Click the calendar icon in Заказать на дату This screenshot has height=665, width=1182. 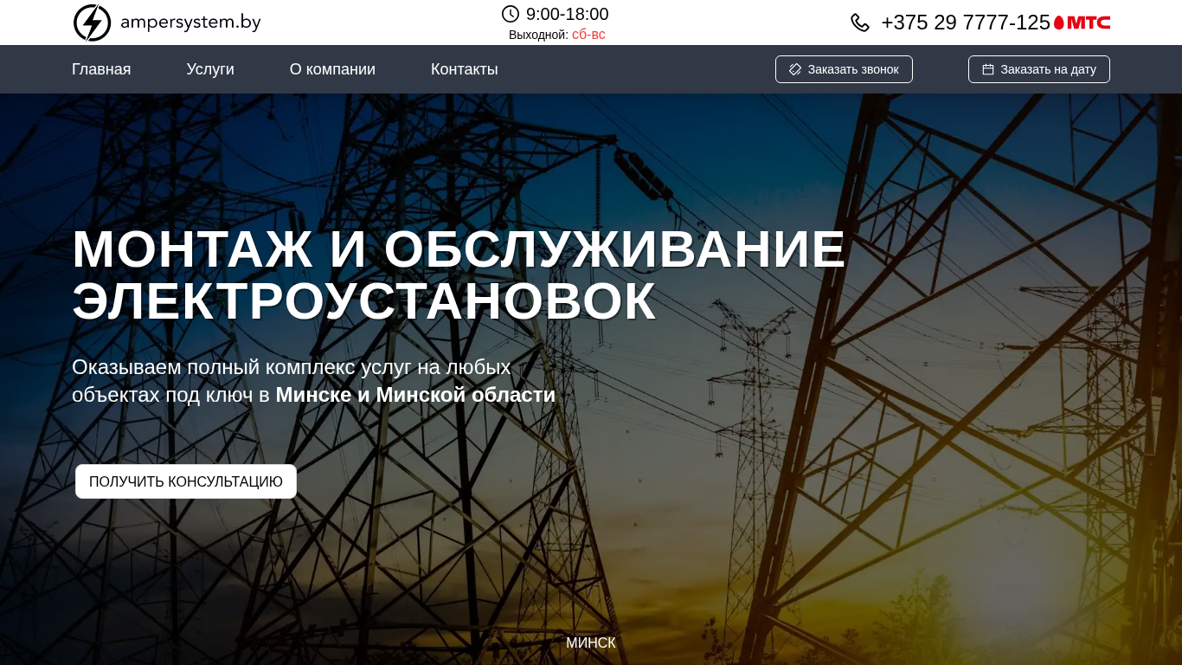click(988, 69)
